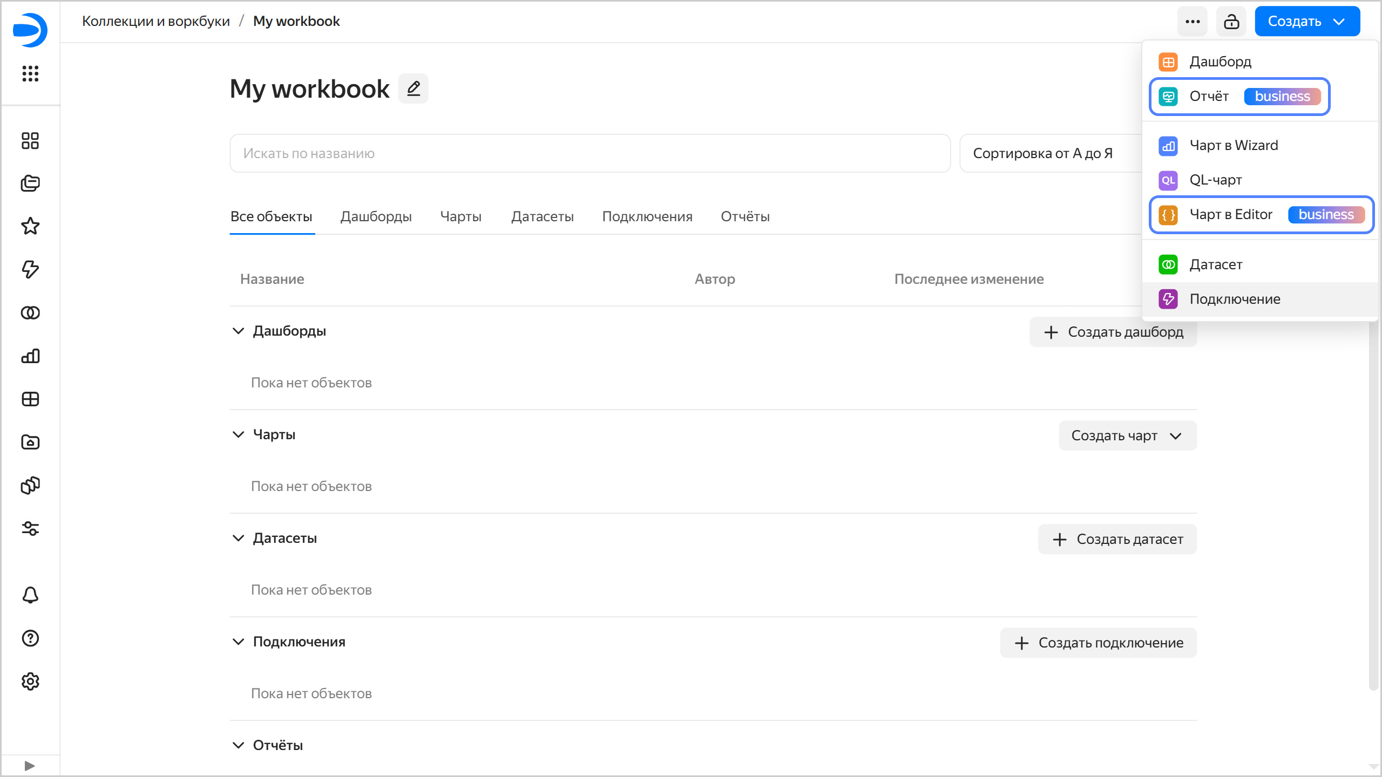The height and width of the screenshot is (777, 1382).
Task: Collapse the Дашборды section chevron
Action: (x=238, y=331)
